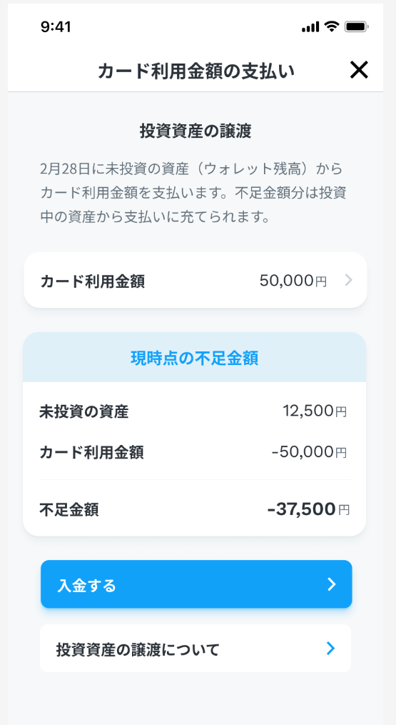Tap the cellular signal bars icon
Image resolution: width=396 pixels, height=725 pixels.
click(x=310, y=27)
